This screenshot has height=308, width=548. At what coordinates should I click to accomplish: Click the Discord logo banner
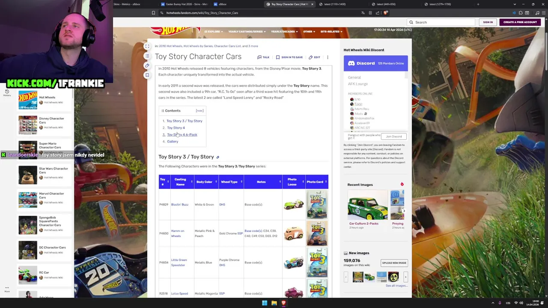click(x=375, y=63)
